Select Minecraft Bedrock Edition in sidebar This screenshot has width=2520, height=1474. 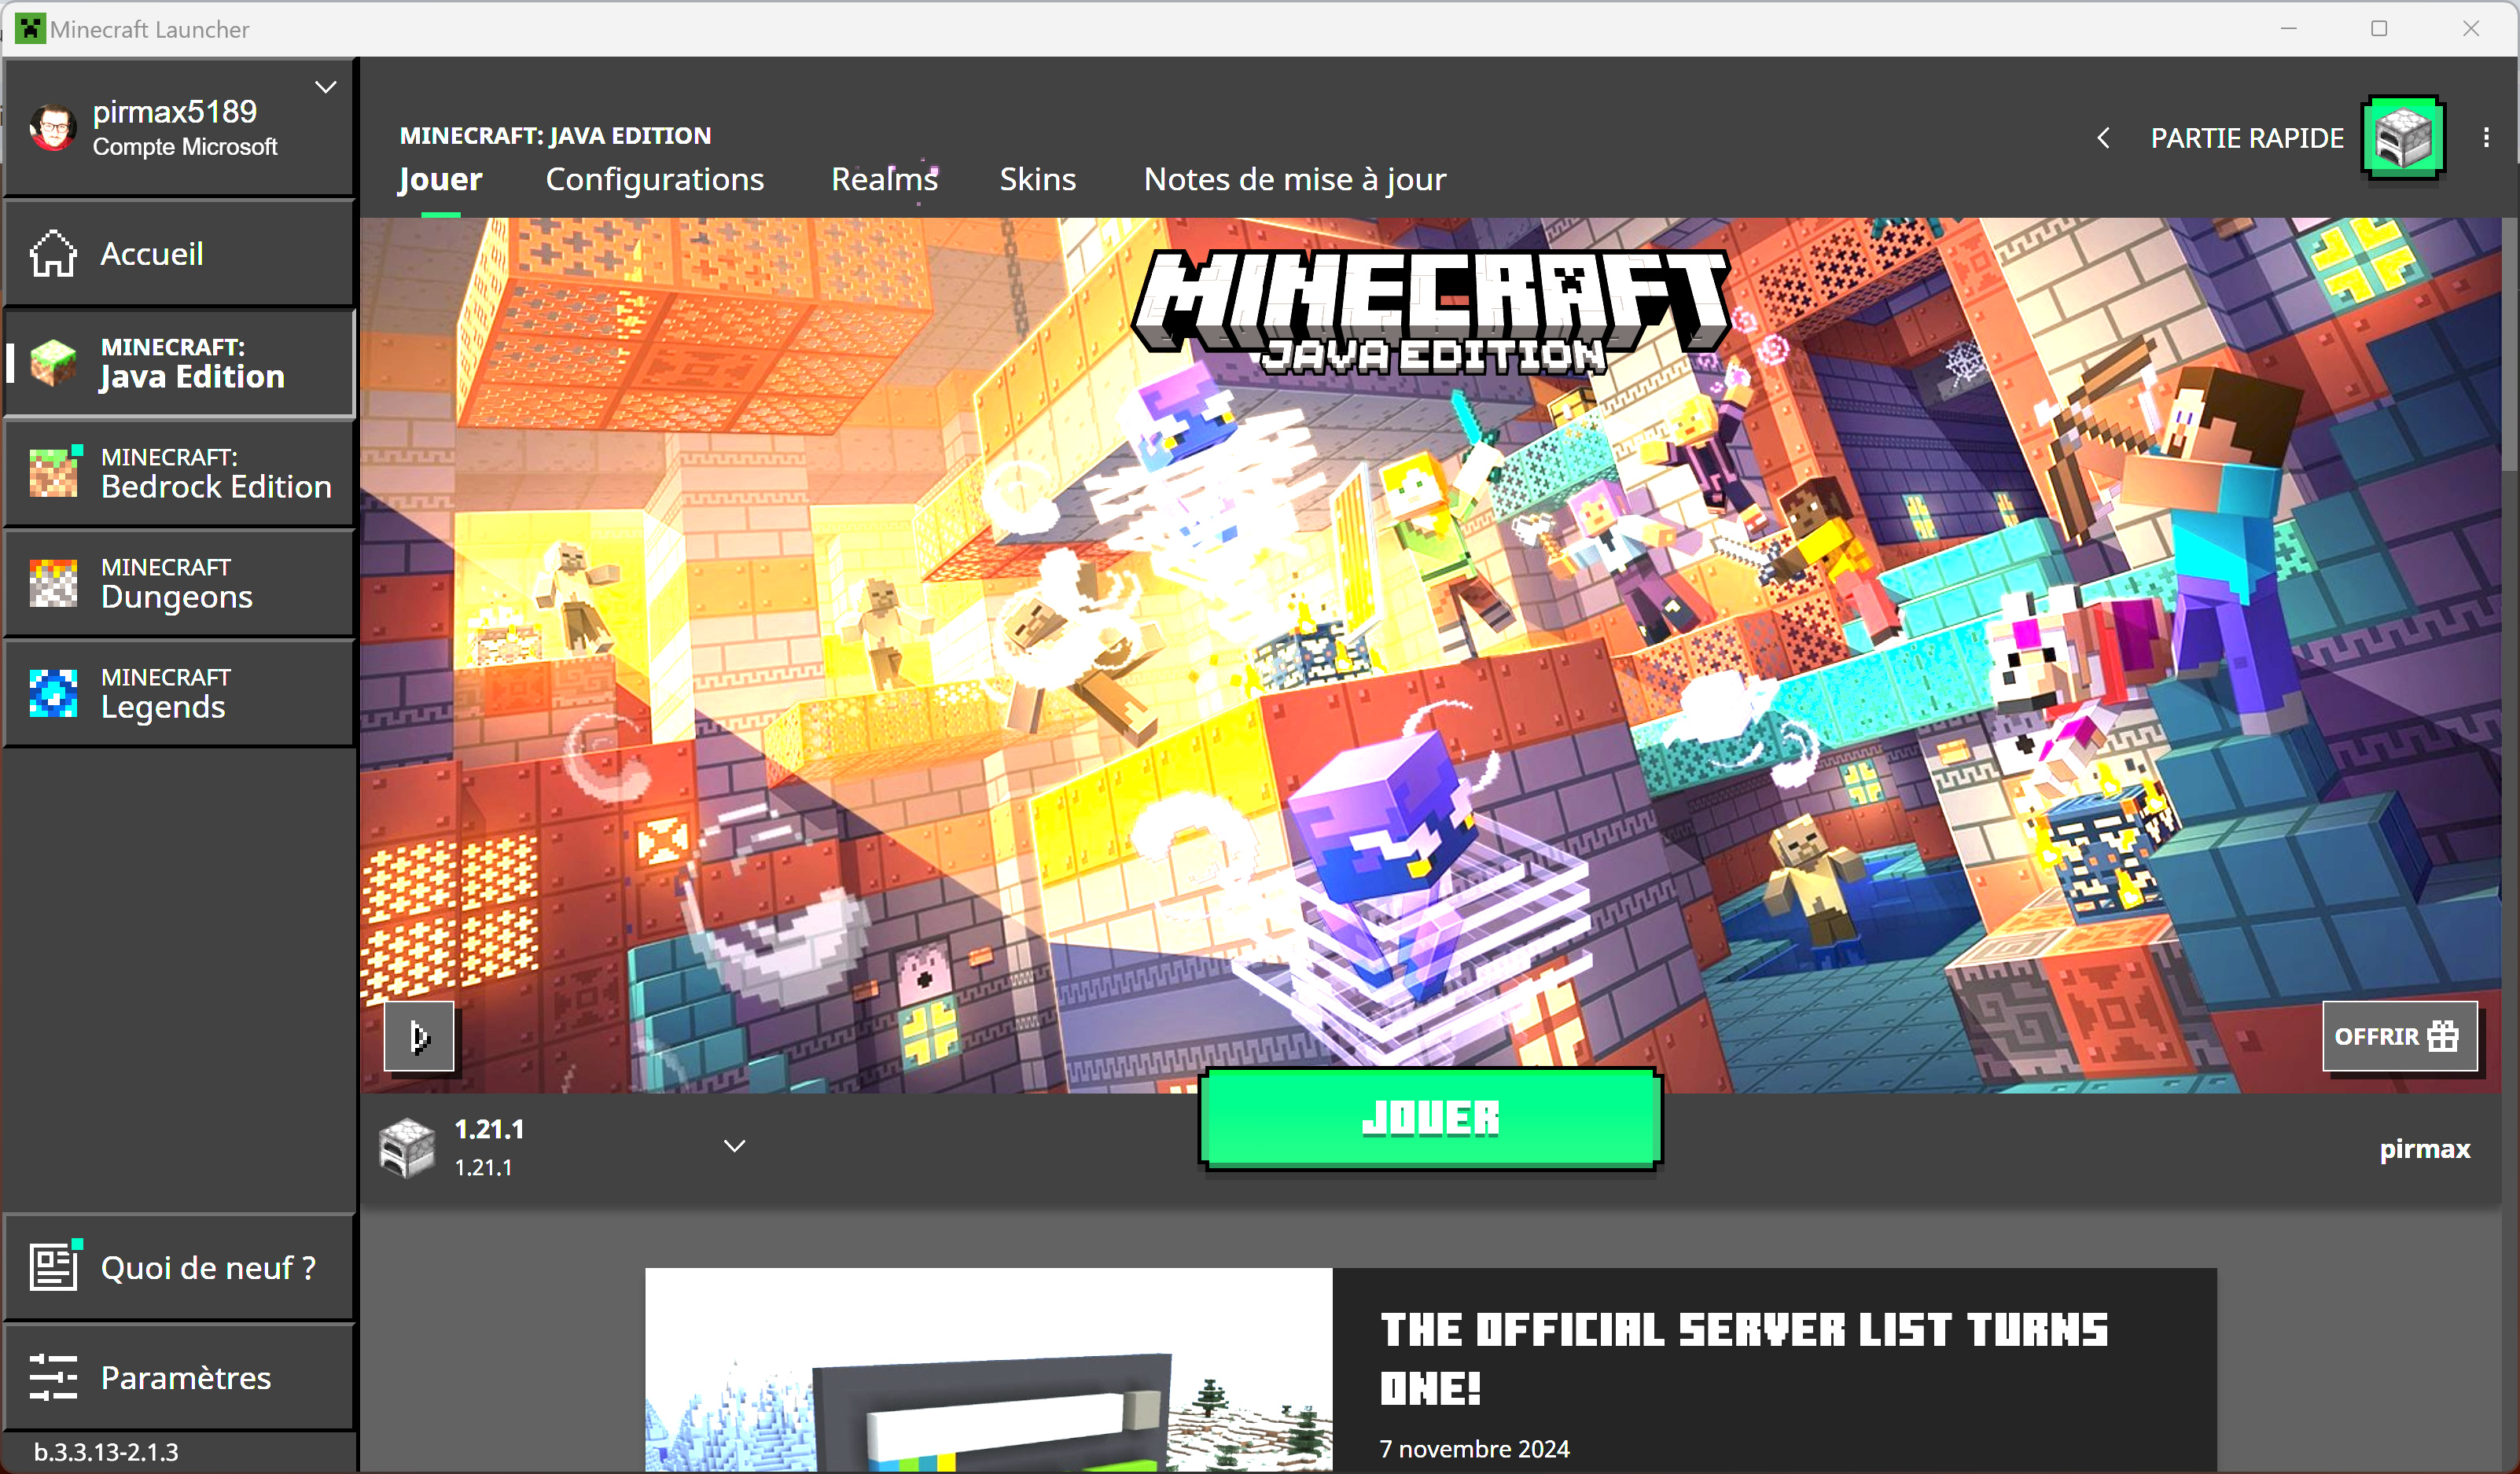coord(180,473)
